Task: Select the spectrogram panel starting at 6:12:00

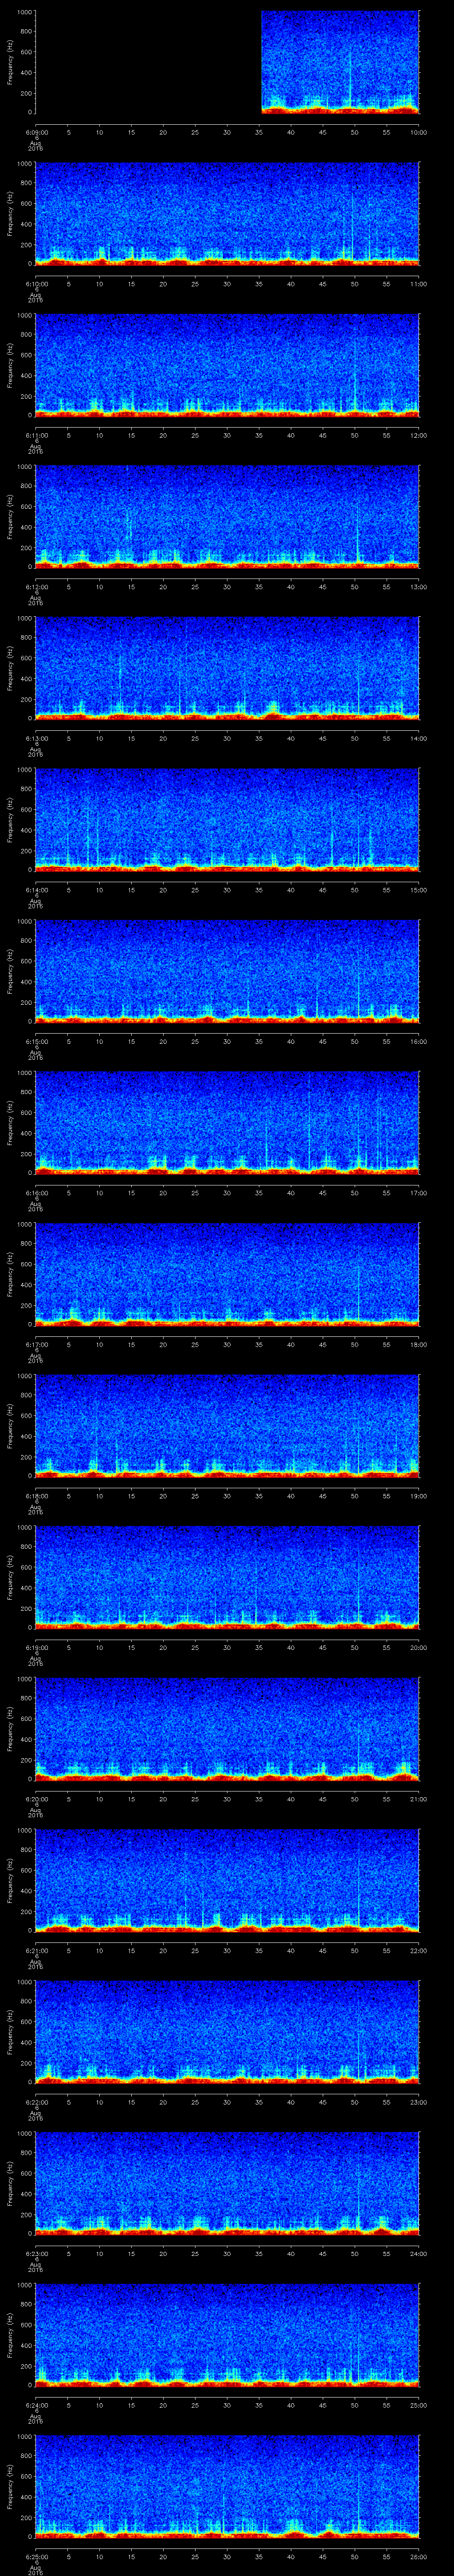Action: click(227, 516)
